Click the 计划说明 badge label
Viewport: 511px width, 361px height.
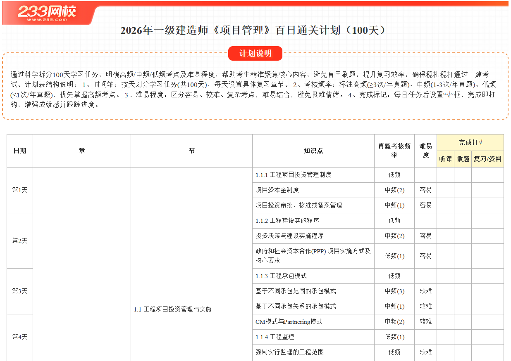255,53
